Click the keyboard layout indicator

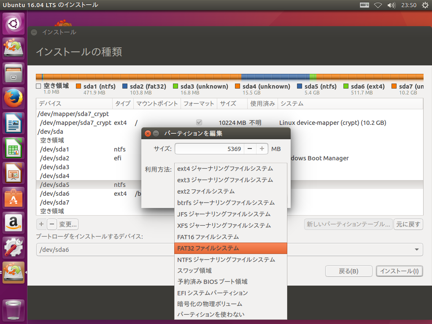point(364,5)
